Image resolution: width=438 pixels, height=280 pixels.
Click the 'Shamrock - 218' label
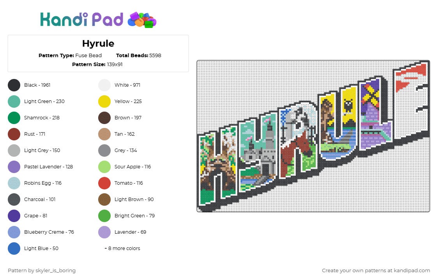(42, 118)
